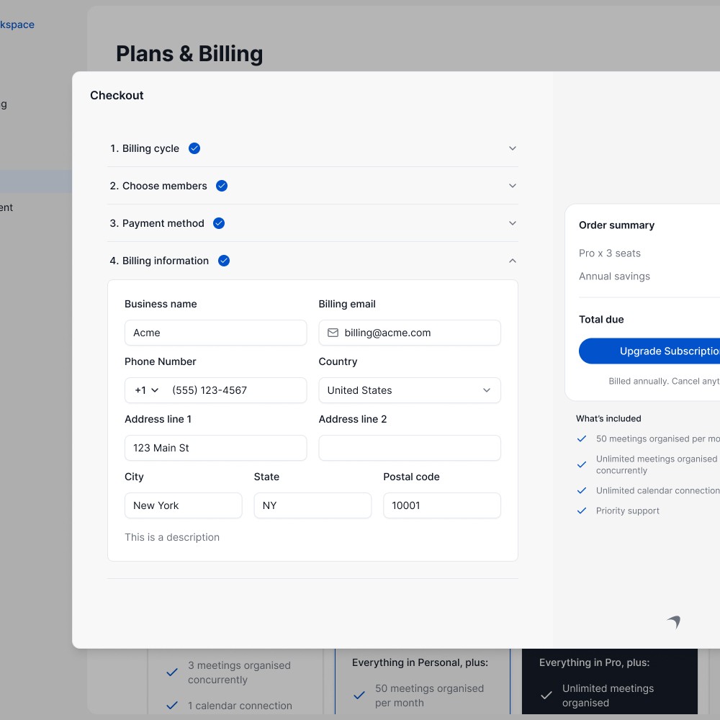720x720 pixels.
Task: Click the blue checkmark beside Choose members
Action: (222, 186)
